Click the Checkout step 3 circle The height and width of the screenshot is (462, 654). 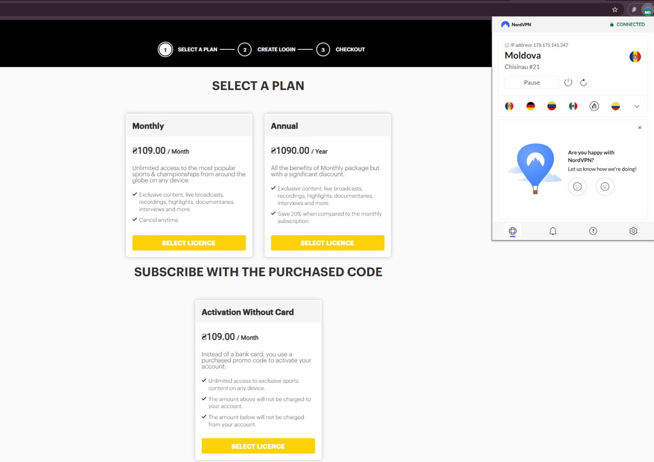323,50
